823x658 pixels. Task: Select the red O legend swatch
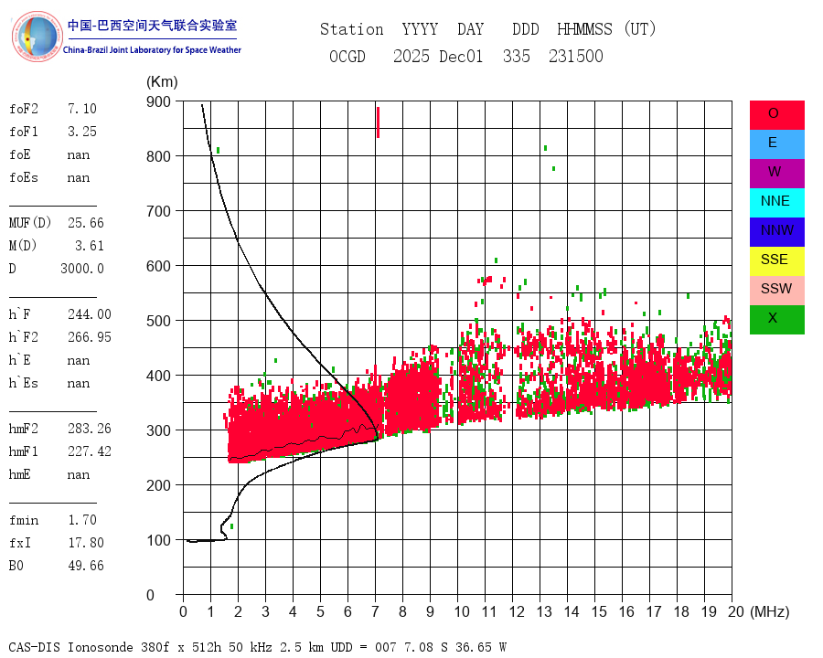tap(776, 115)
